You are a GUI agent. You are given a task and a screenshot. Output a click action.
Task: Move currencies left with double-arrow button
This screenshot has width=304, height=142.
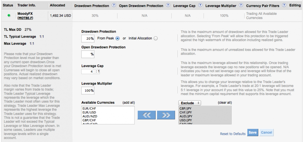tap(146, 115)
